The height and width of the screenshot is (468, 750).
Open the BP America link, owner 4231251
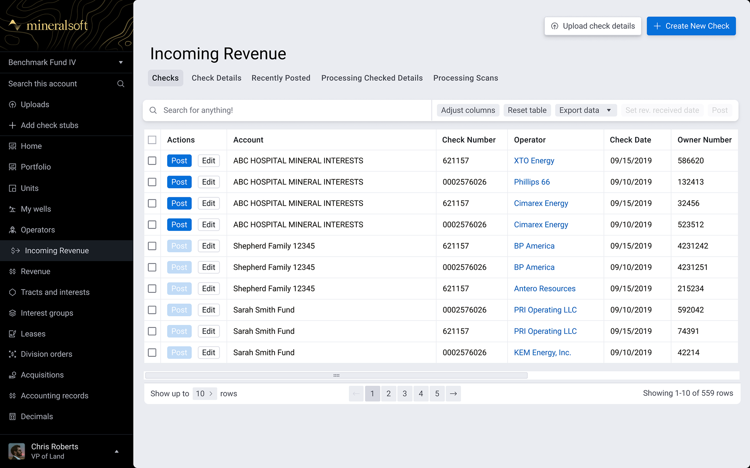click(534, 267)
